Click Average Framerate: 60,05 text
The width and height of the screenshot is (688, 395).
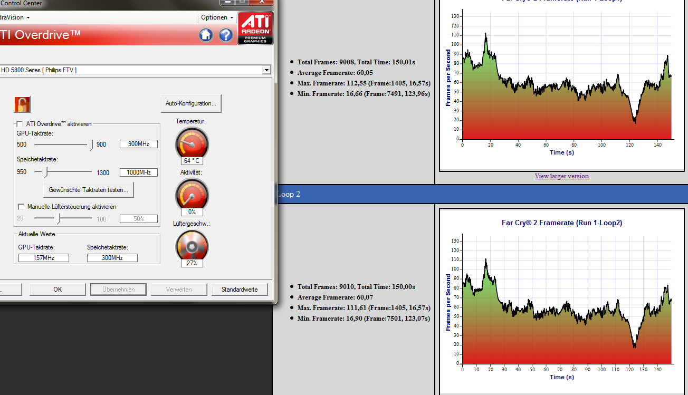[x=335, y=73]
